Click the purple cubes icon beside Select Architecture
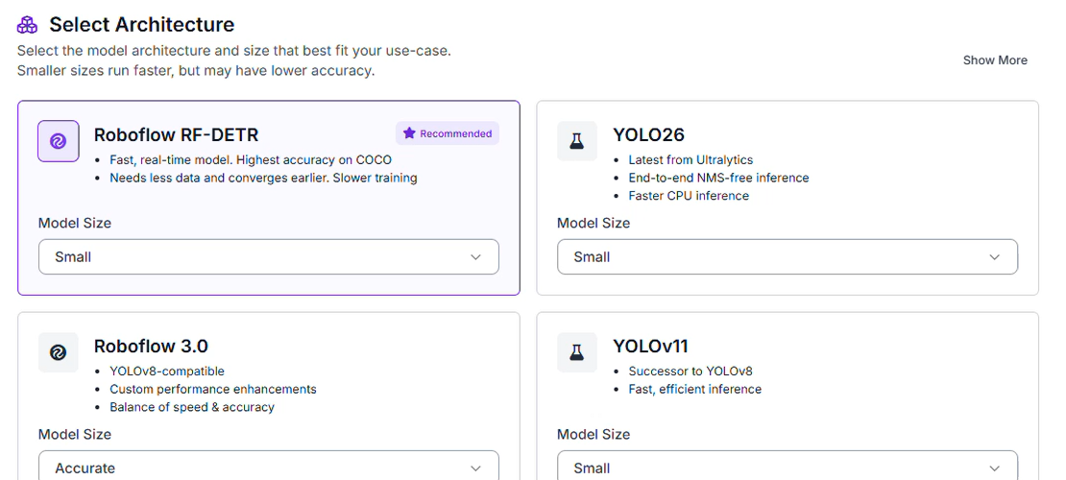The height and width of the screenshot is (480, 1066). click(x=27, y=25)
